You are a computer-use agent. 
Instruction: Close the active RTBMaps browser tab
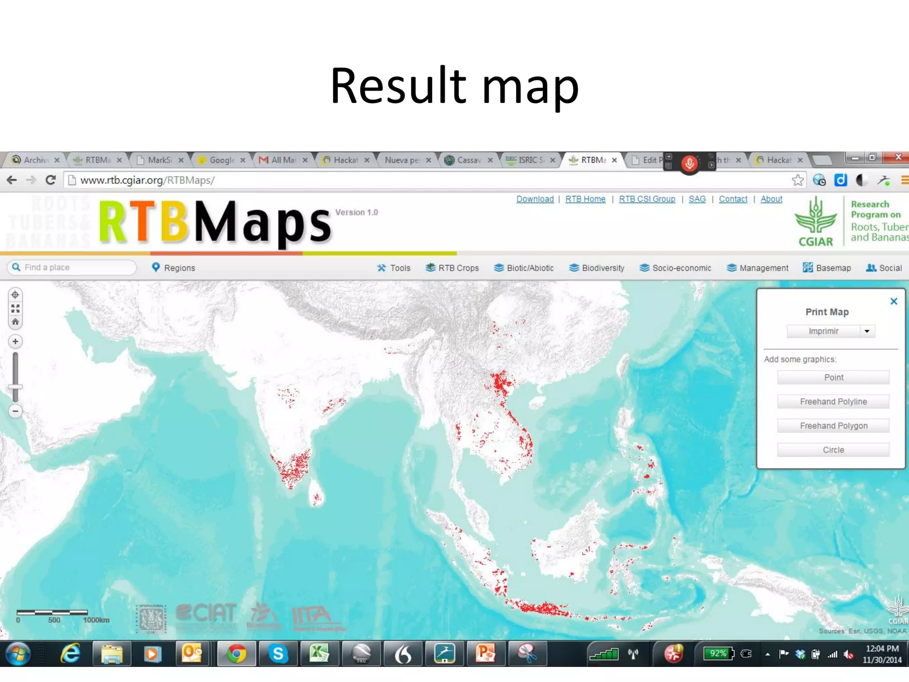click(614, 160)
